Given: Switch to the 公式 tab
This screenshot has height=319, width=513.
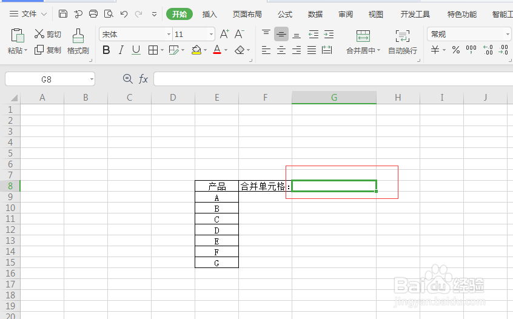Looking at the screenshot, I should click(285, 14).
